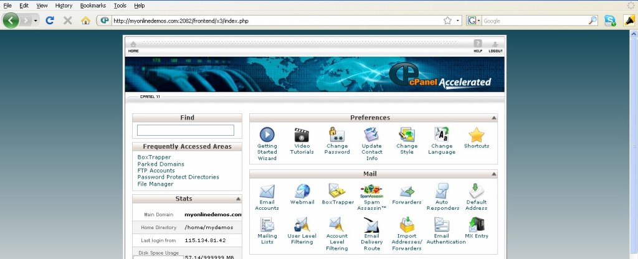638x259 pixels.
Task: Click the browser Back button
Action: (x=11, y=21)
